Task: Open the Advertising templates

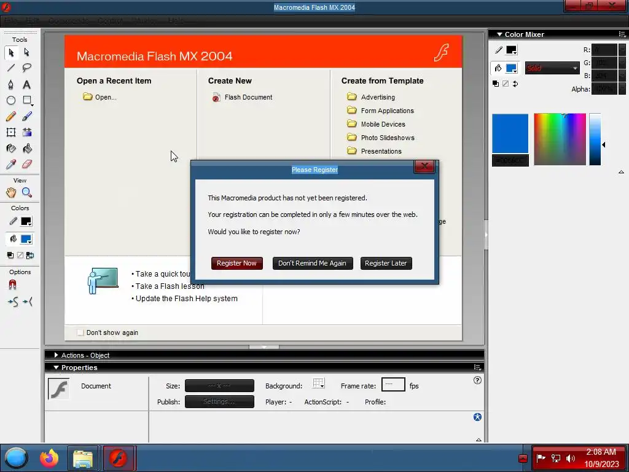Action: [x=371, y=97]
